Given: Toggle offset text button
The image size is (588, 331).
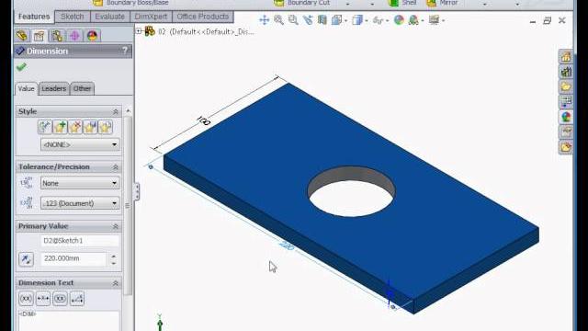Looking at the screenshot, I should coord(77,299).
